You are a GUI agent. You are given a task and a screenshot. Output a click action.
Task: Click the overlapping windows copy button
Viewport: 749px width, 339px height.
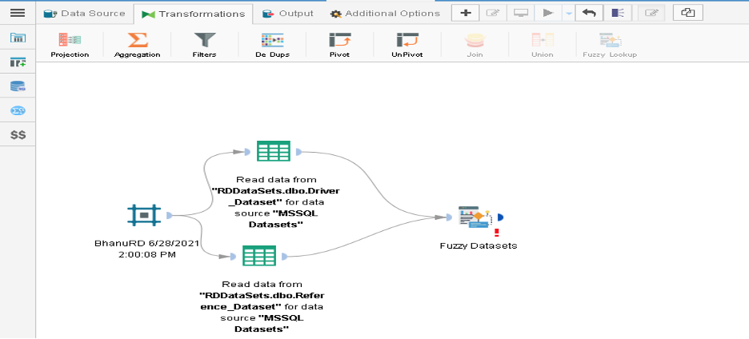point(688,13)
